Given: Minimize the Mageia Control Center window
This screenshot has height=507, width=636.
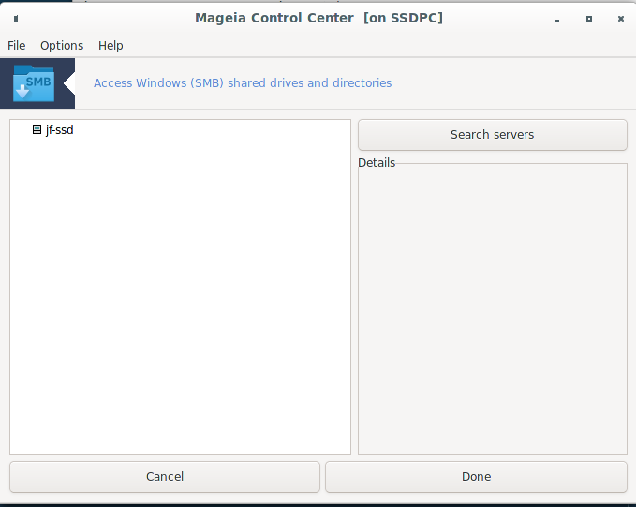Looking at the screenshot, I should 557,19.
